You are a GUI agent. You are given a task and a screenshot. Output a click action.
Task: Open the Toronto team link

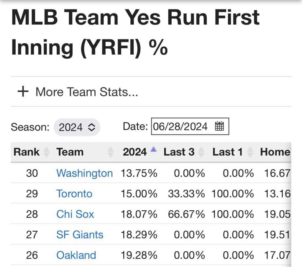tap(74, 194)
